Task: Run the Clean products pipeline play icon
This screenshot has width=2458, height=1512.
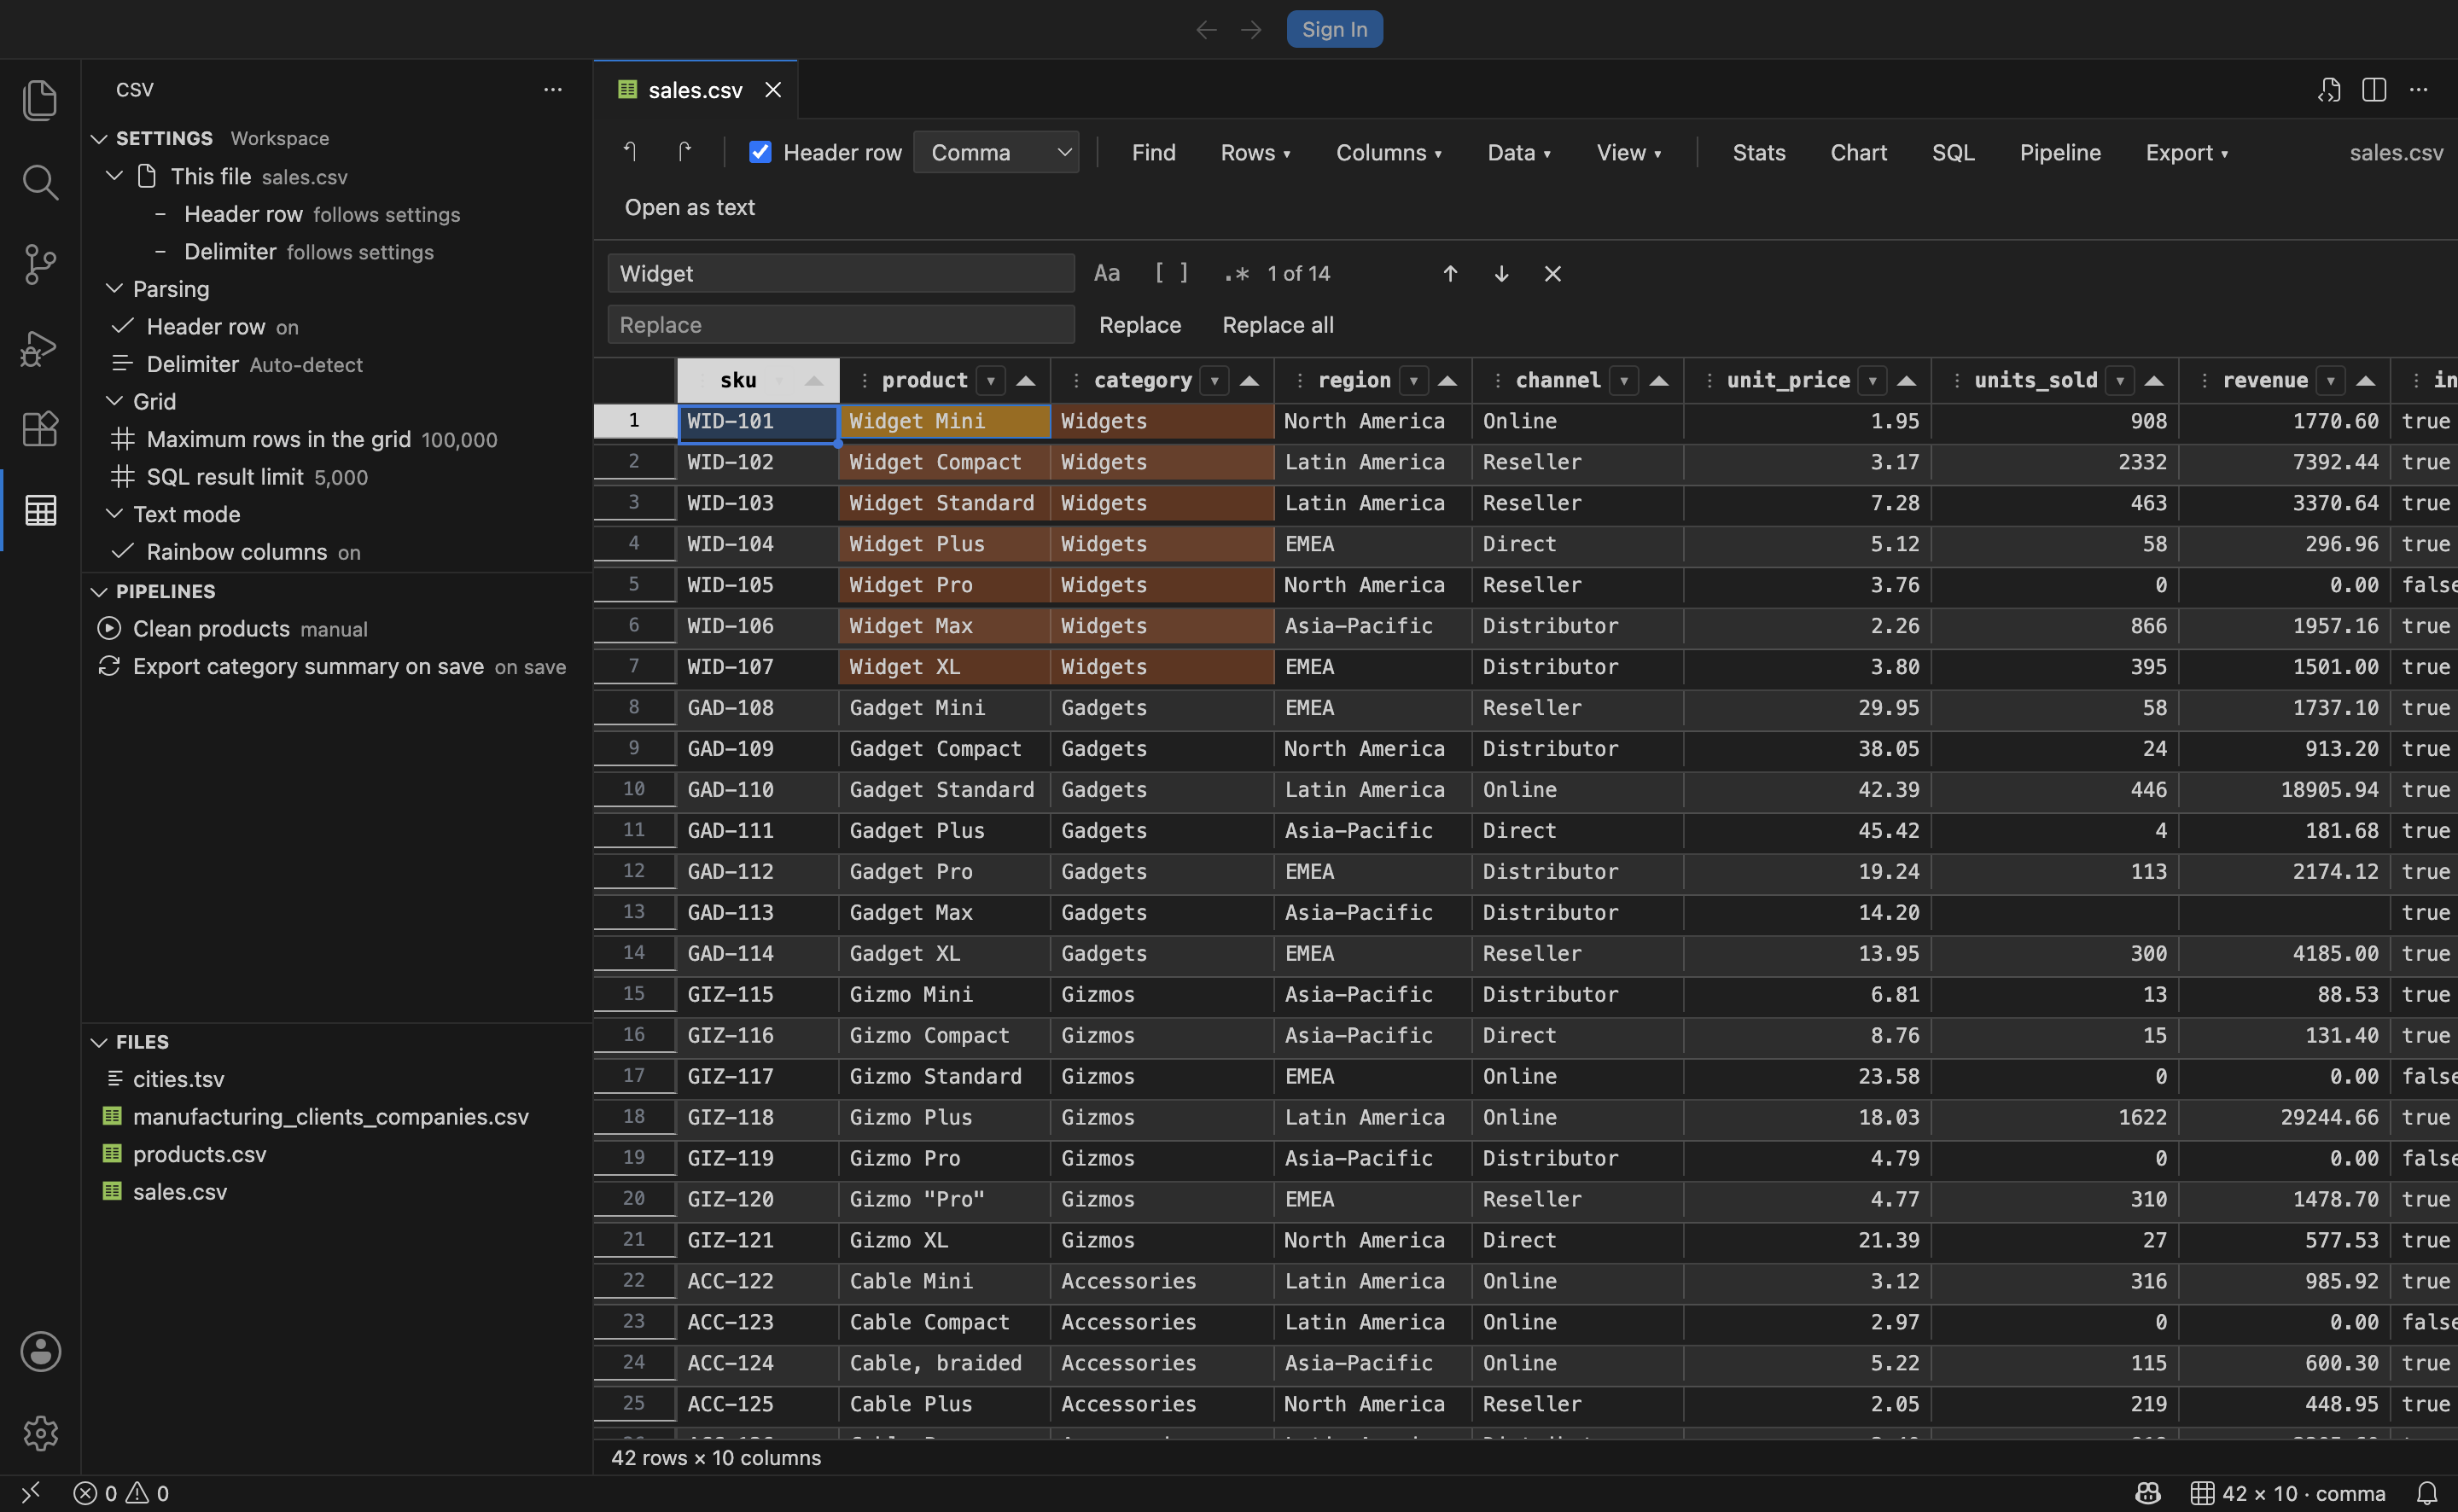Action: pyautogui.click(x=109, y=628)
